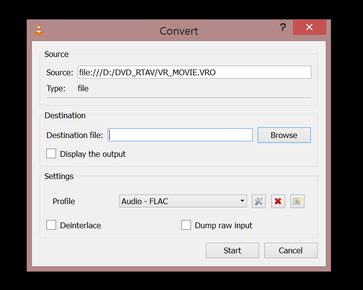363x290 pixels.
Task: Click the arrow on the Profile combo box
Action: [242, 201]
